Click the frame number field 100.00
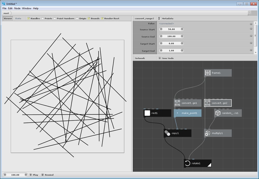The image size is (259, 179). (x=15, y=175)
